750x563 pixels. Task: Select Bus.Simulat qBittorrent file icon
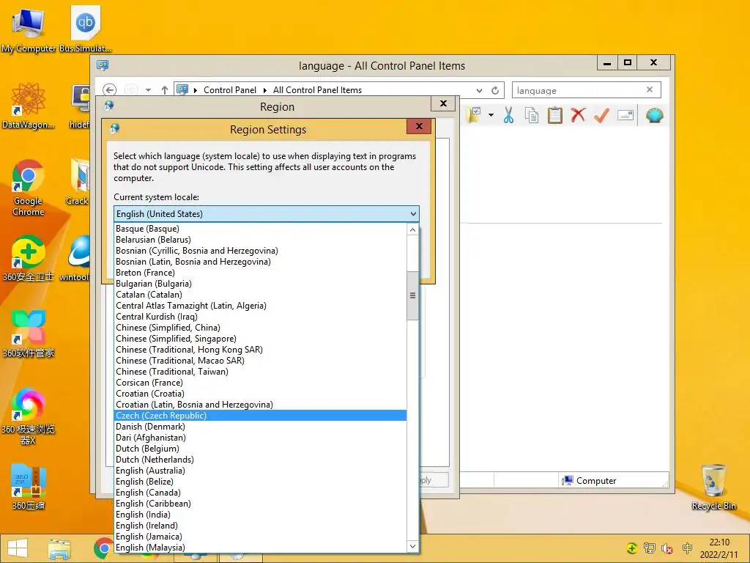pyautogui.click(x=86, y=29)
